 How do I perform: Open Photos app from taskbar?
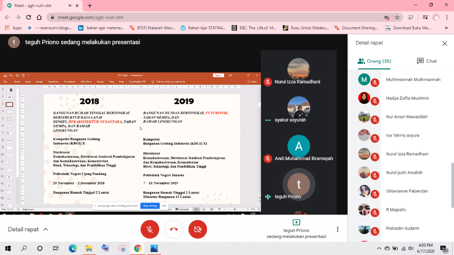tap(154, 248)
